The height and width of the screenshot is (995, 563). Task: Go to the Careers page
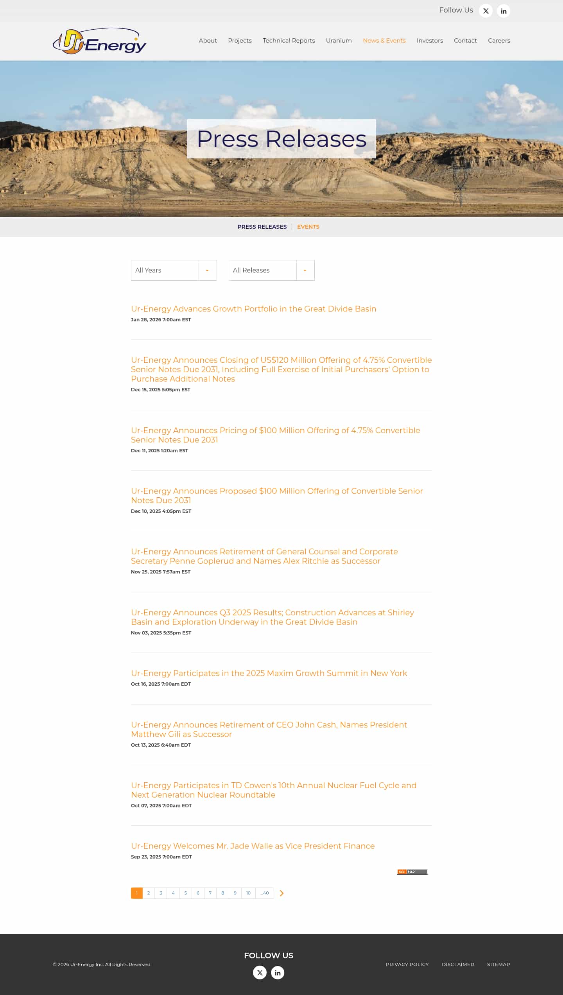click(499, 41)
